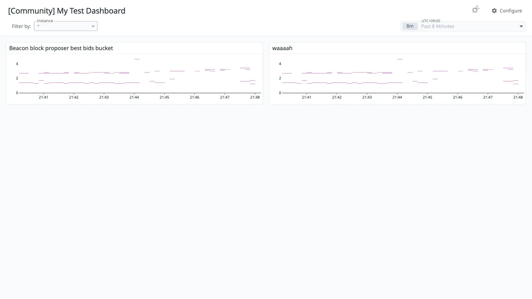Expand the instance filter dropdown arrow

[93, 26]
